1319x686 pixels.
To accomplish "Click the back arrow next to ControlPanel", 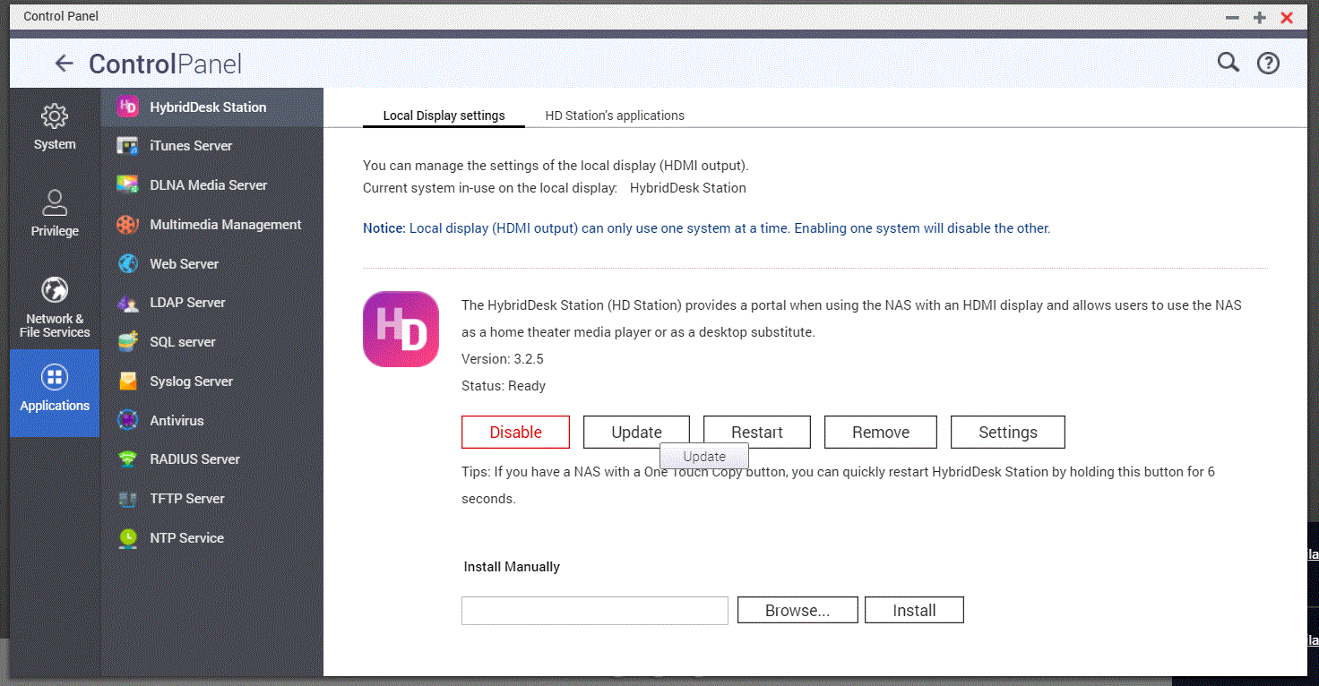I will [x=64, y=64].
